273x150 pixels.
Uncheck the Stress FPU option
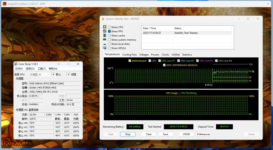click(109, 31)
